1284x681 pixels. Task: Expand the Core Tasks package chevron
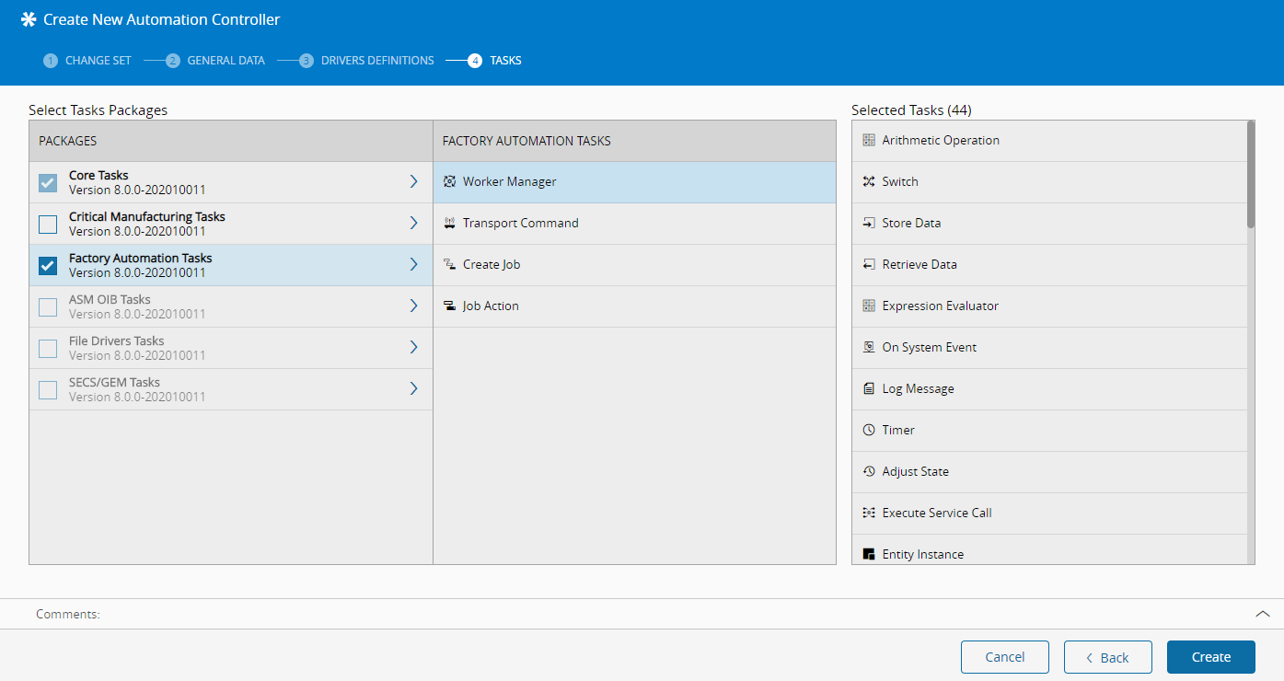(413, 182)
